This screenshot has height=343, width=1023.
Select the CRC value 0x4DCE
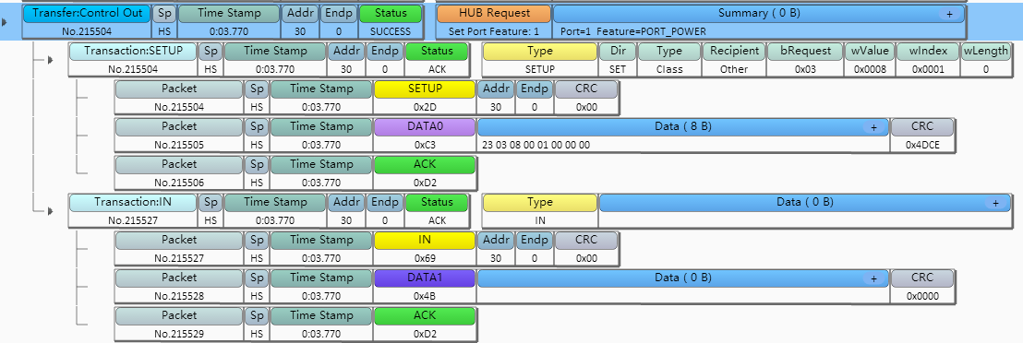point(922,145)
